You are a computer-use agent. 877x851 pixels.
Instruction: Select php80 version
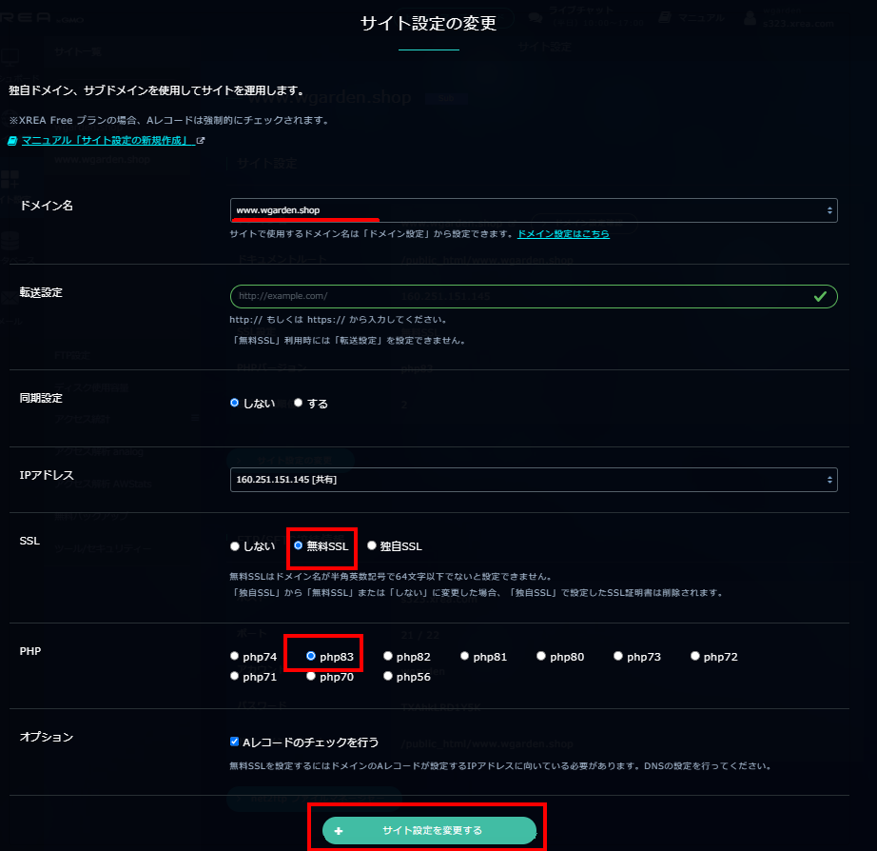click(541, 656)
